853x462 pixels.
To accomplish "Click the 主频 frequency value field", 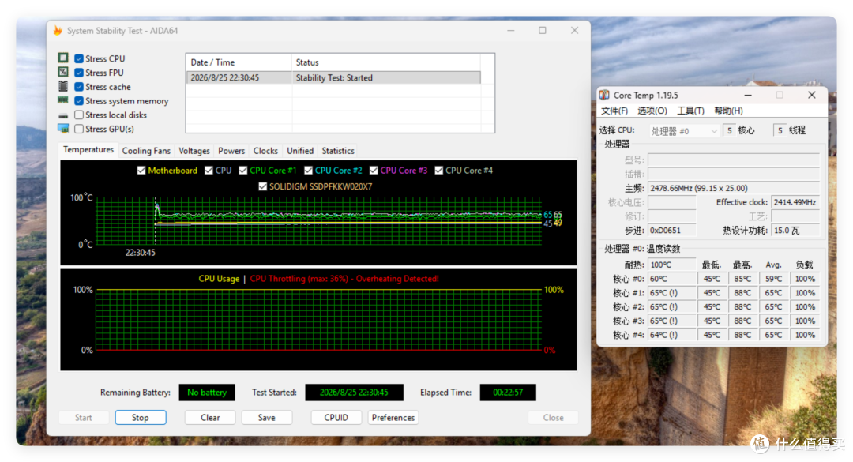I will (x=733, y=188).
